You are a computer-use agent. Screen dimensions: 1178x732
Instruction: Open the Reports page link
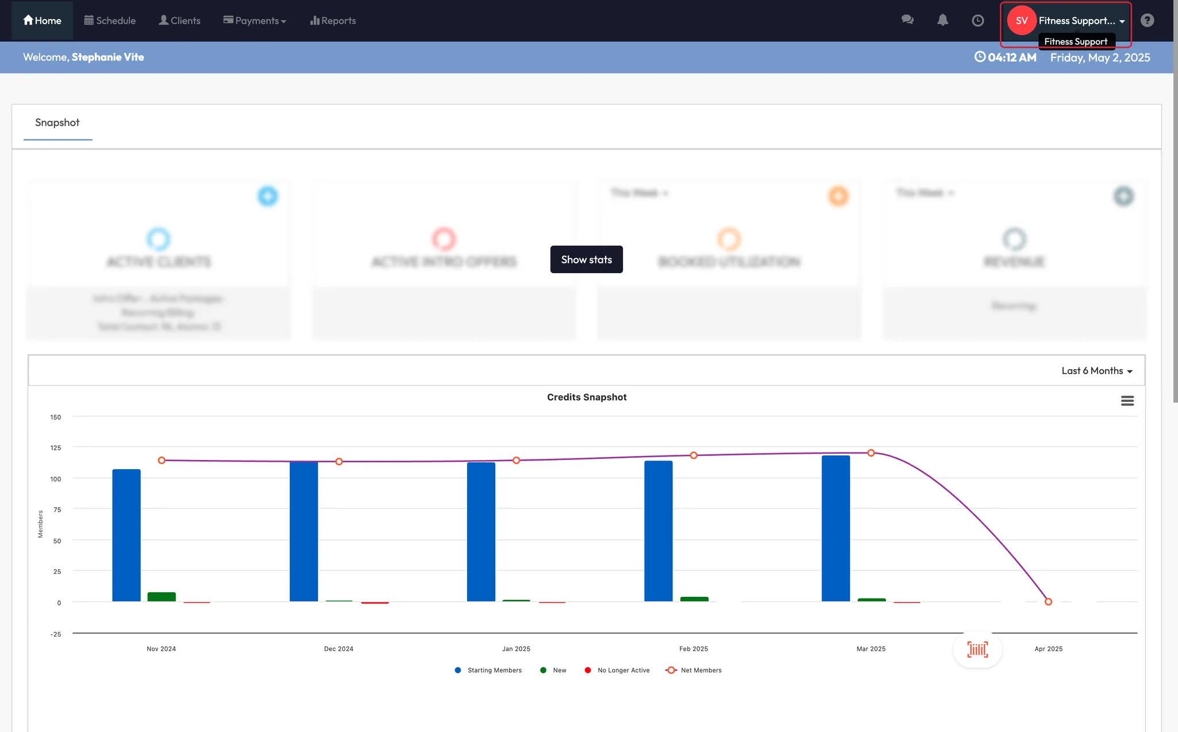point(333,21)
